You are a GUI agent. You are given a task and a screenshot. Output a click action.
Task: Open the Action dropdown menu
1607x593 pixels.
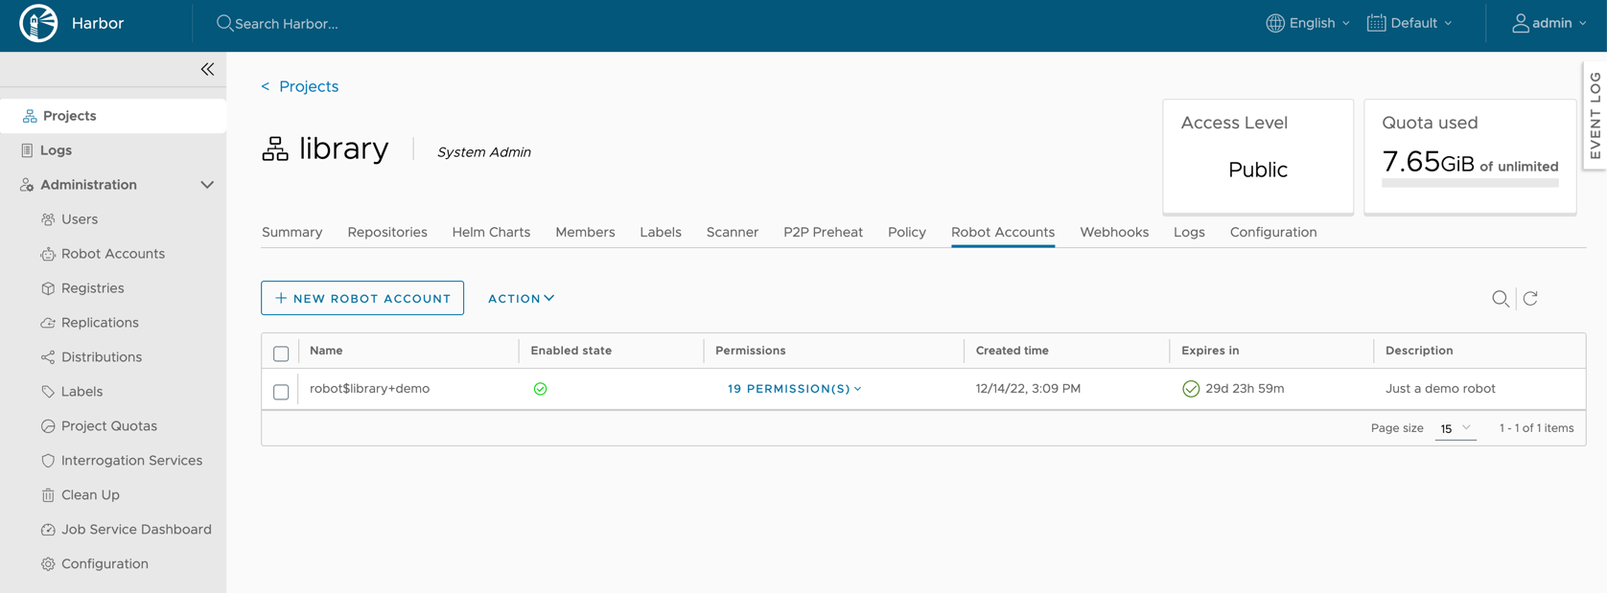point(521,299)
